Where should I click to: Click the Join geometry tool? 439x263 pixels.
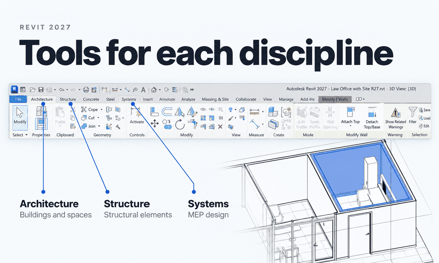point(89,126)
